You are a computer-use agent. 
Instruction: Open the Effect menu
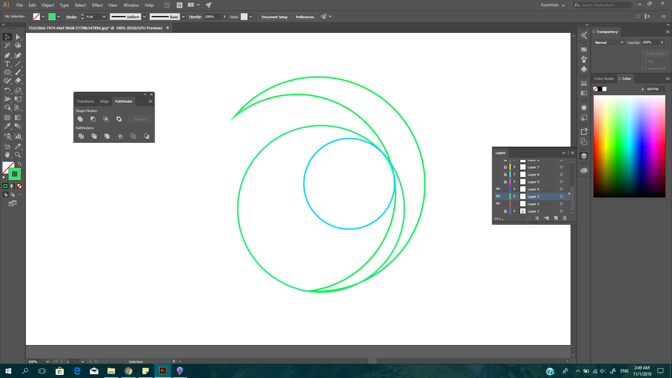[x=97, y=5]
